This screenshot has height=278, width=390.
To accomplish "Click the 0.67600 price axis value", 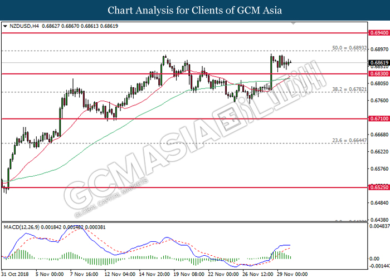I will click(x=379, y=101).
